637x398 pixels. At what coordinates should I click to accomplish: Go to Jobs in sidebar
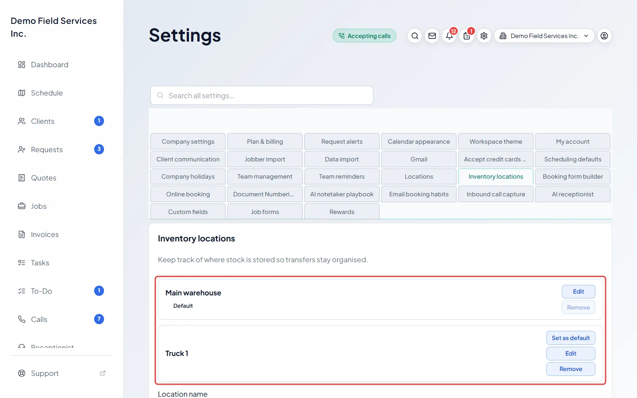click(62, 206)
